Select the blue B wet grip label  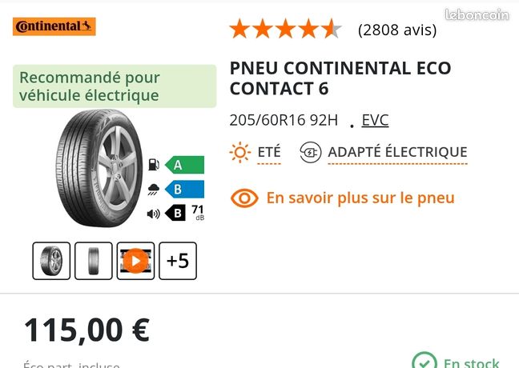(185, 189)
